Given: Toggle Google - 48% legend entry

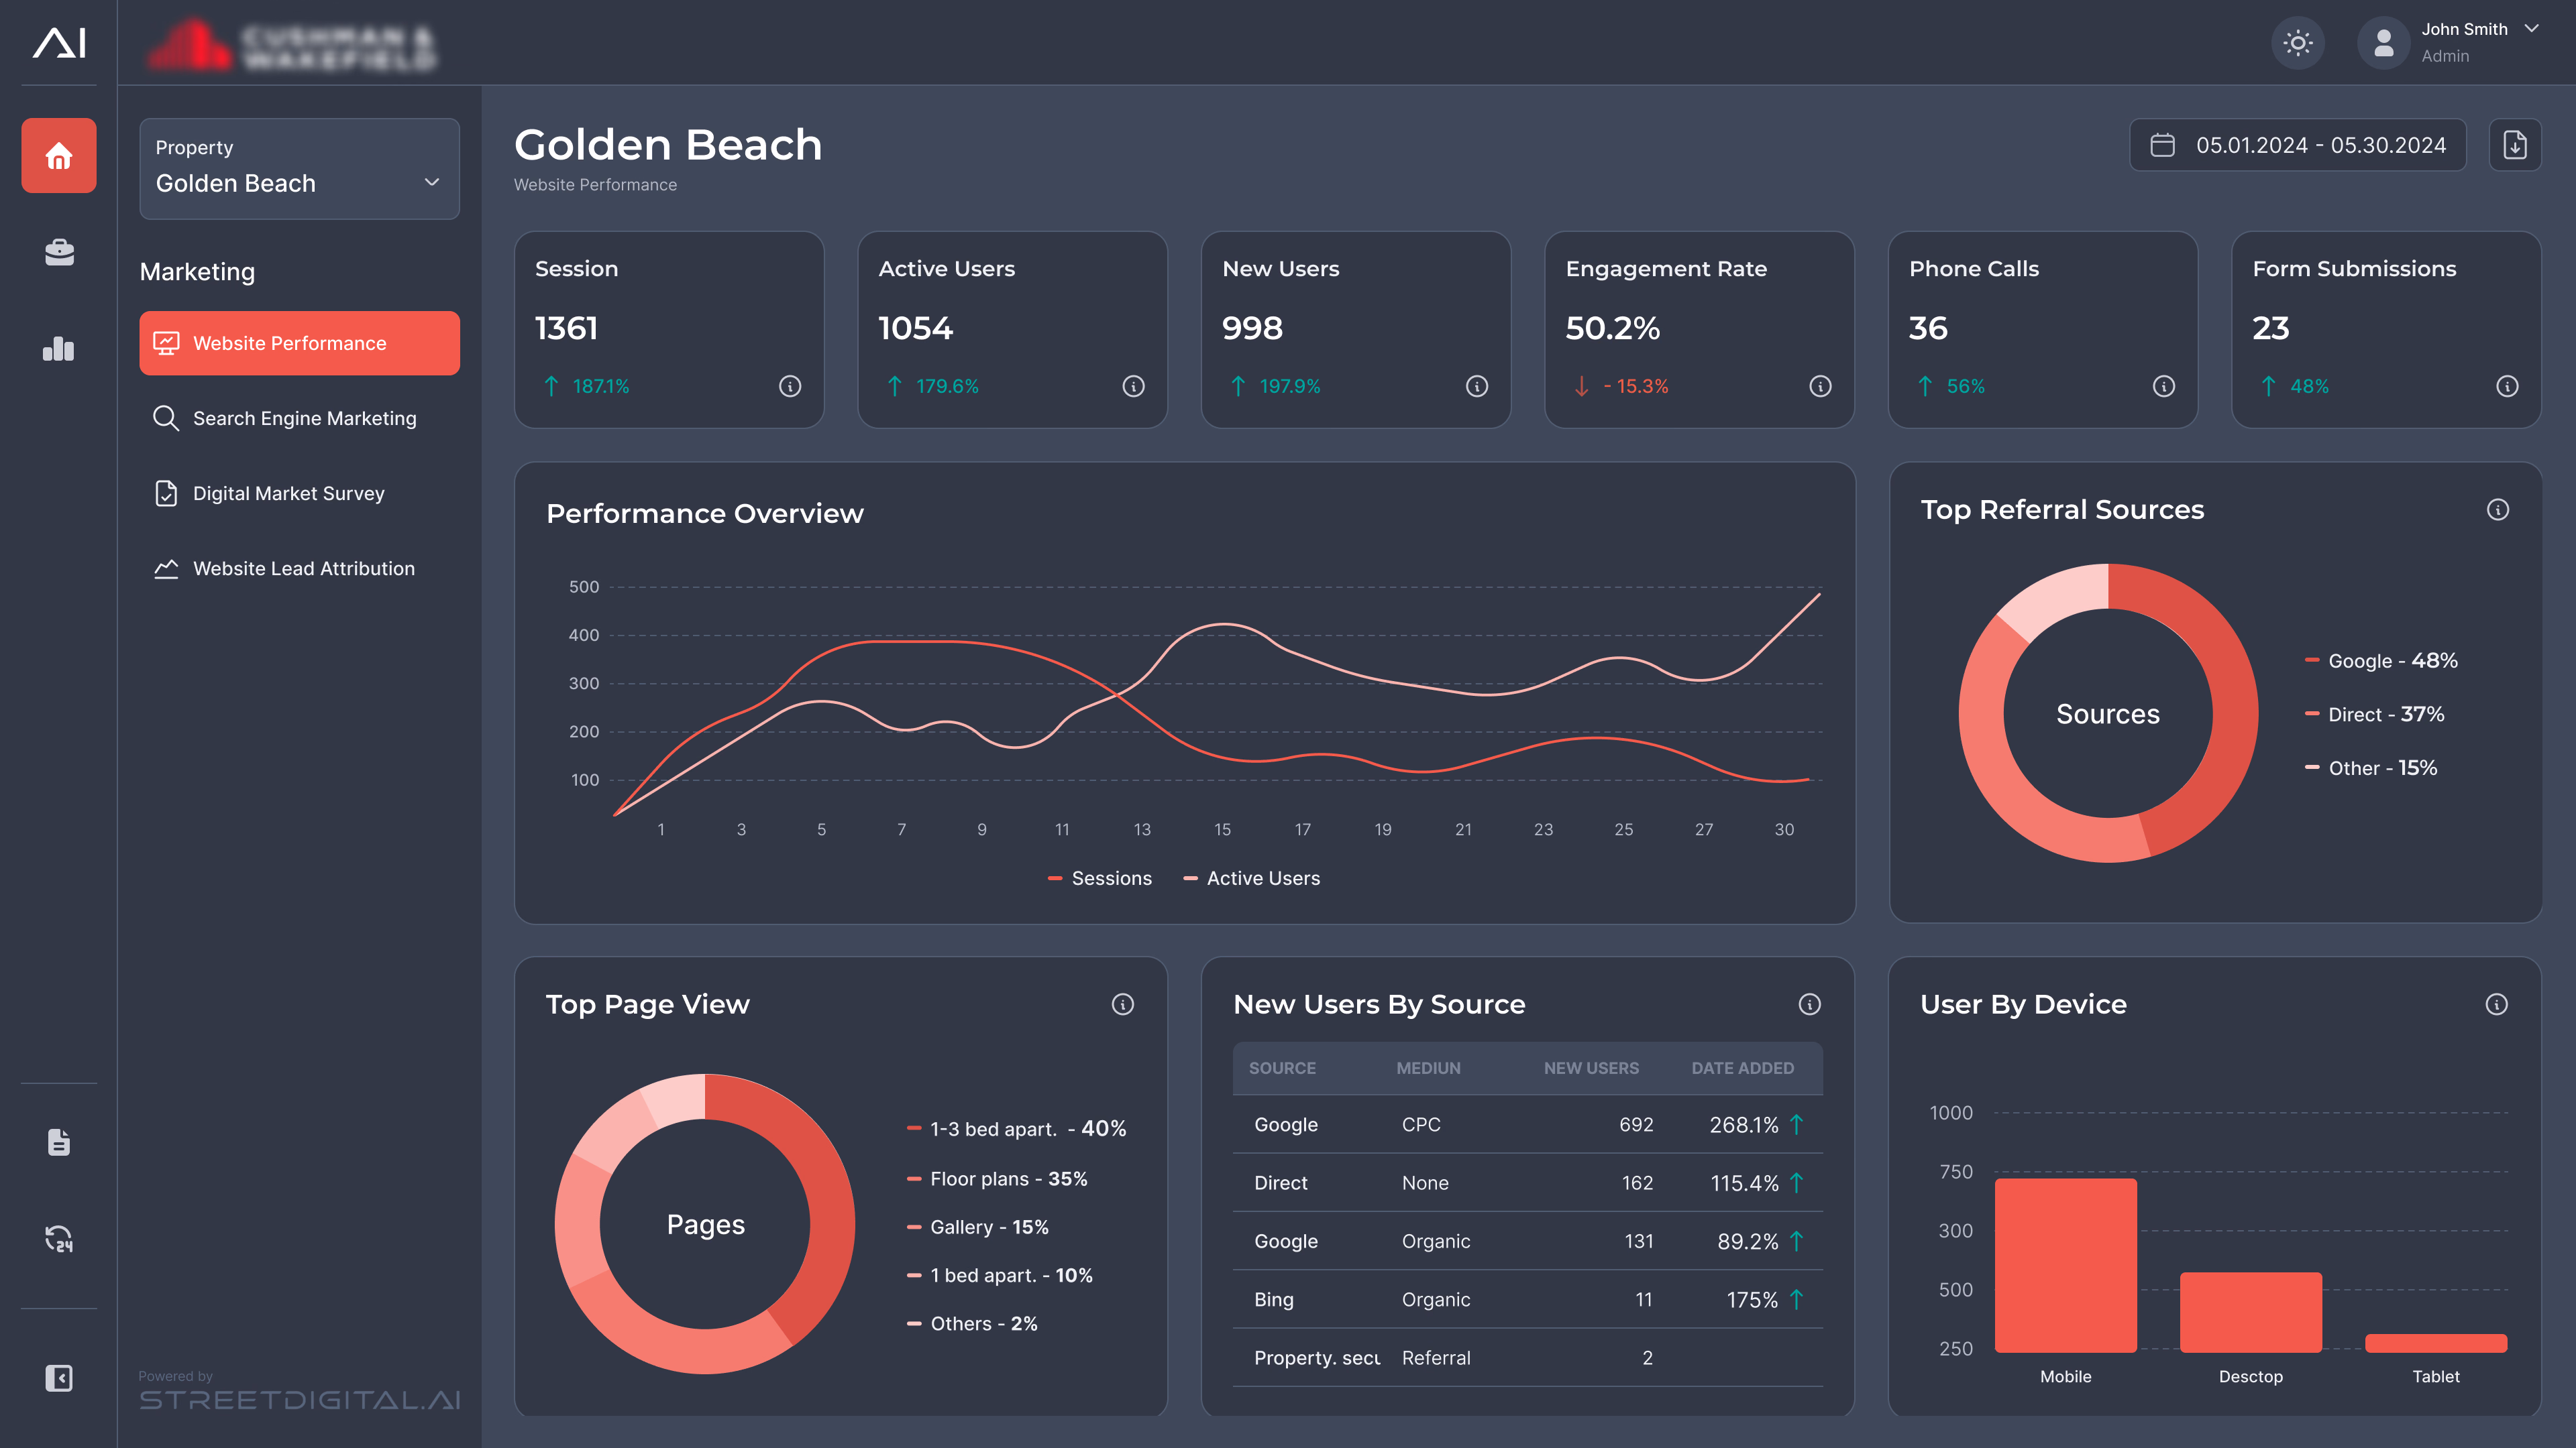Looking at the screenshot, I should pos(2381,660).
